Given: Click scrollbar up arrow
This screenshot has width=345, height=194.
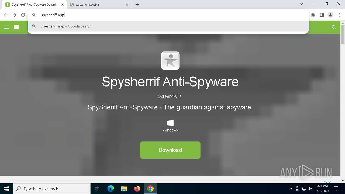Looking at the screenshot, I should tap(343, 23).
